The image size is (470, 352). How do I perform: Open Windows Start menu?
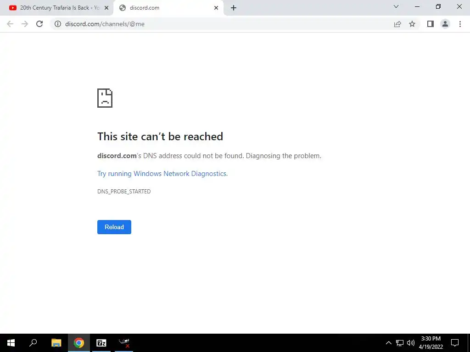tap(11, 343)
